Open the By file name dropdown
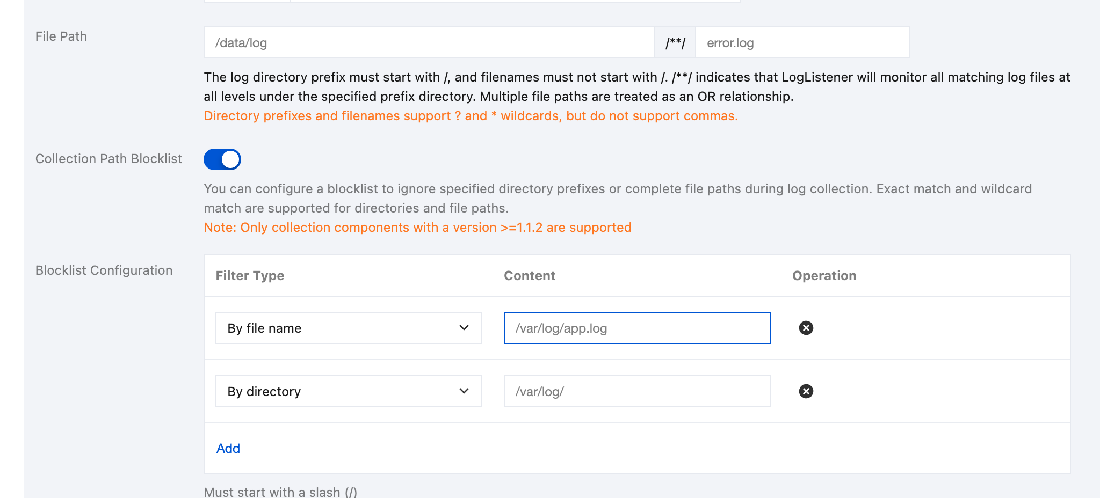This screenshot has height=498, width=1100. [x=349, y=328]
